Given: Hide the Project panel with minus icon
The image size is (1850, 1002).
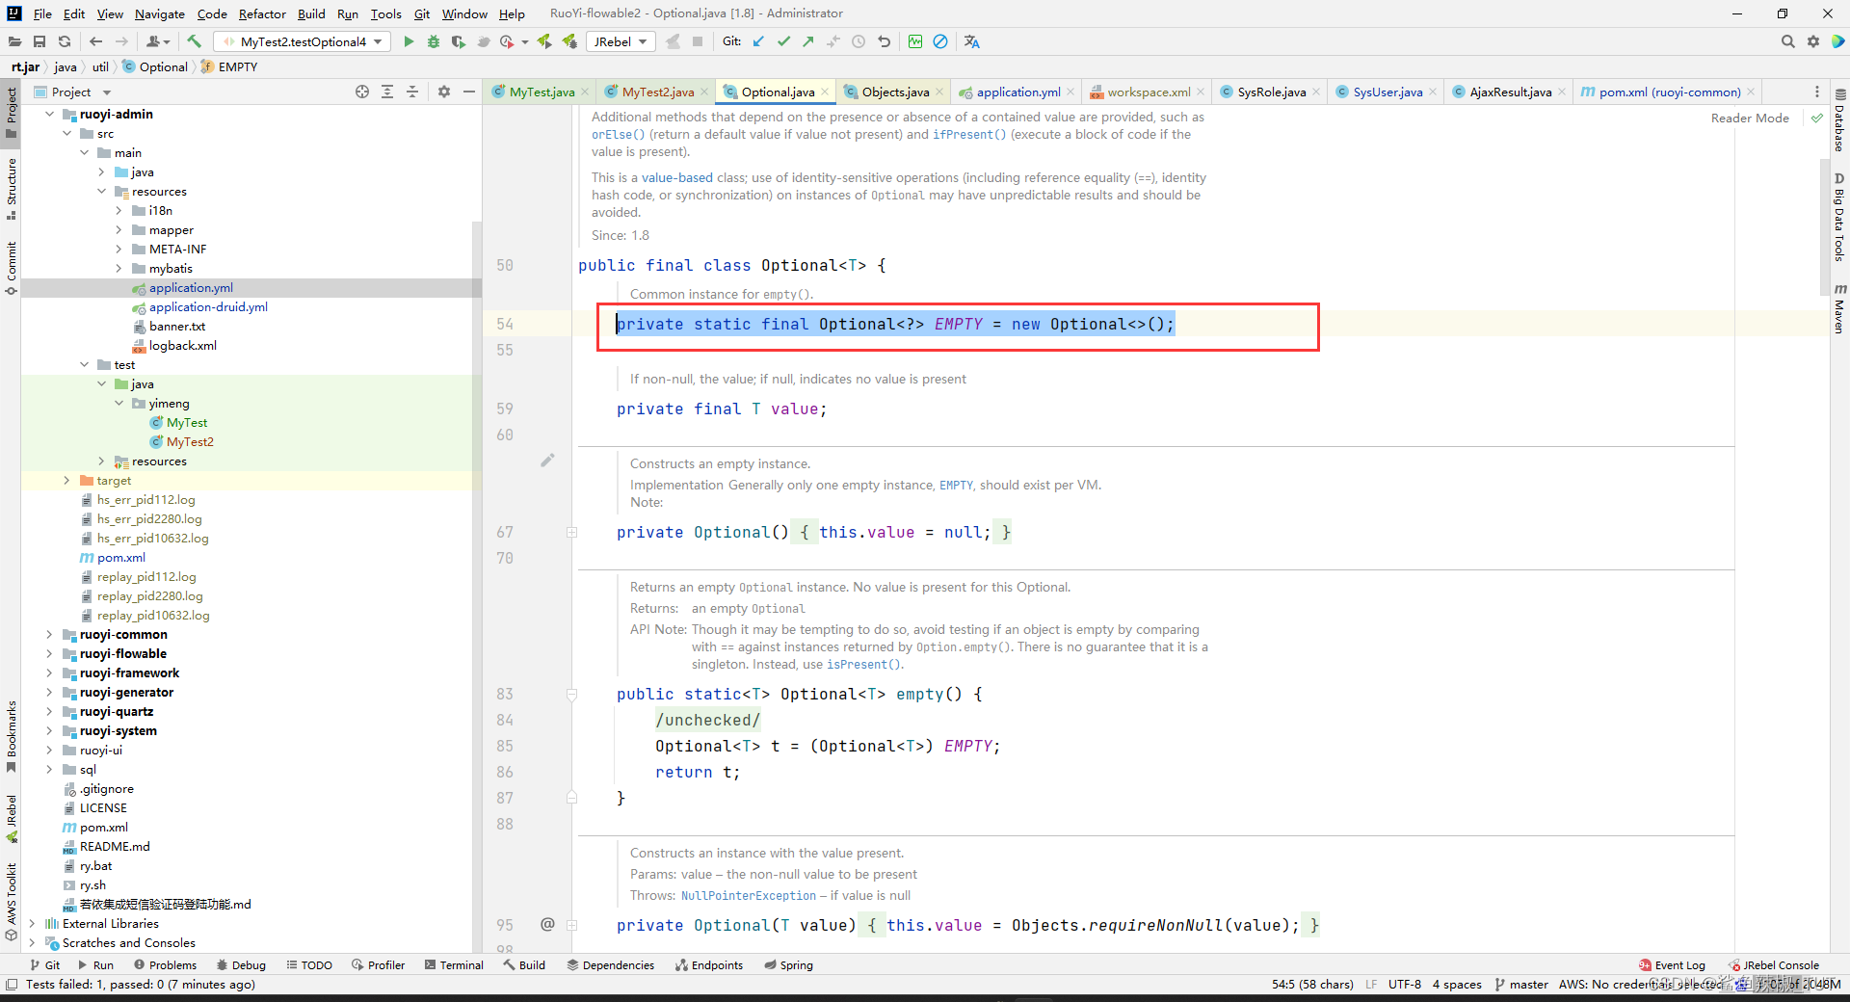Looking at the screenshot, I should 469,92.
